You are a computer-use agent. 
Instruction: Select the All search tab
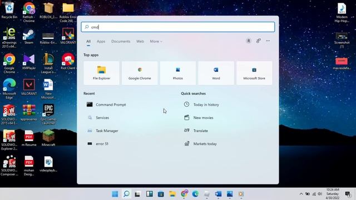click(x=88, y=41)
